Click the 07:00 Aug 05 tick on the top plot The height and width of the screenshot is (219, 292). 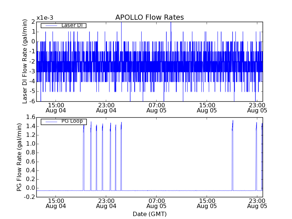tap(156, 107)
